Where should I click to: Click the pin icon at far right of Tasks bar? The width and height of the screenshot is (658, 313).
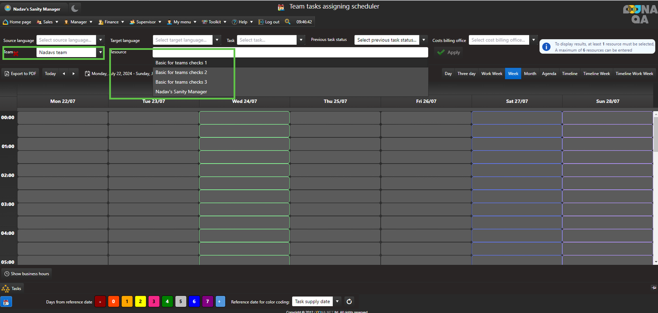[x=653, y=287]
